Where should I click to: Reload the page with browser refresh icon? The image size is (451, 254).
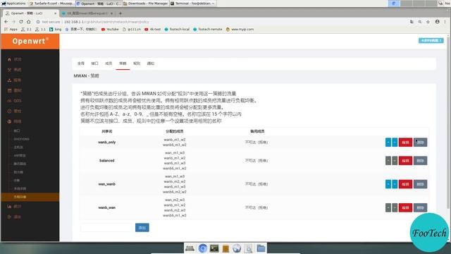click(x=21, y=22)
